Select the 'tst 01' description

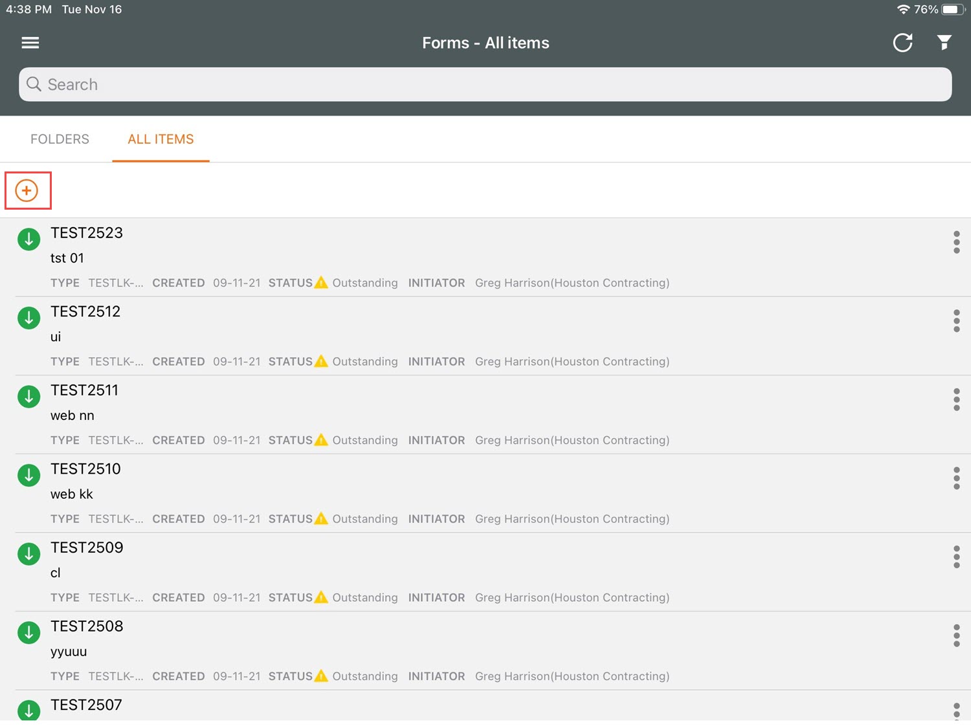tap(67, 258)
